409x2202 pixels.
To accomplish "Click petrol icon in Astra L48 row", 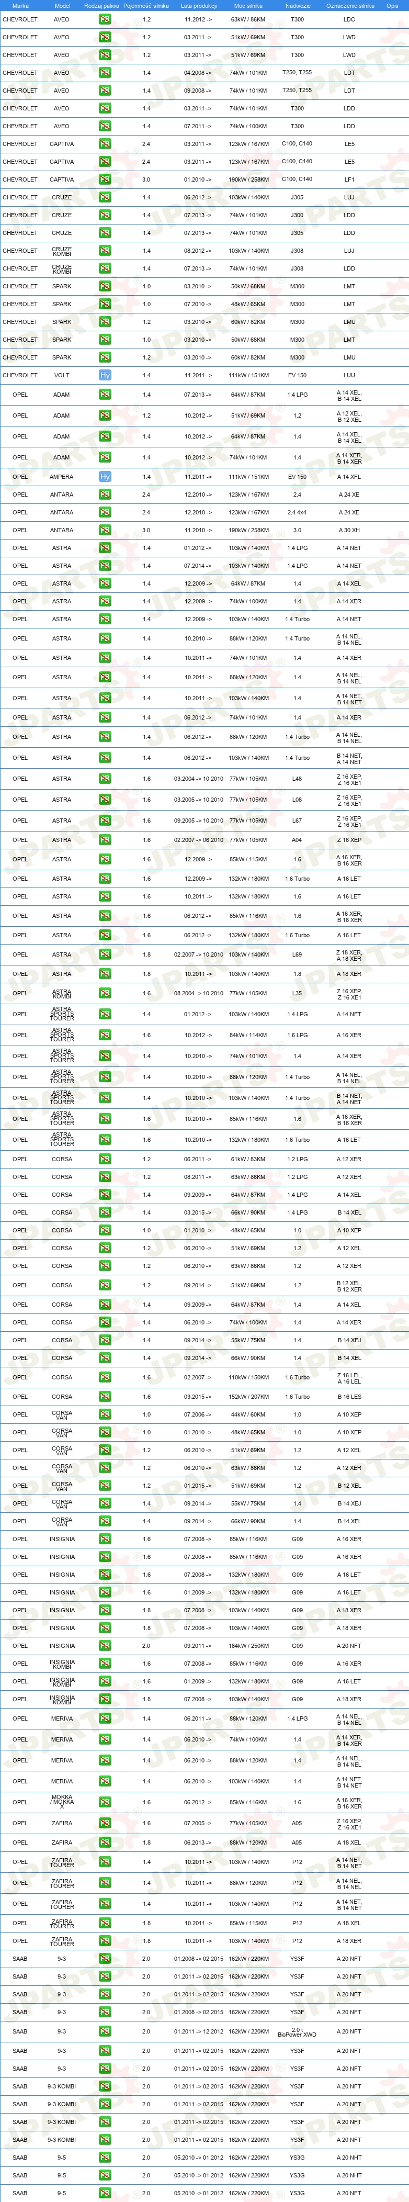I will 104,779.
